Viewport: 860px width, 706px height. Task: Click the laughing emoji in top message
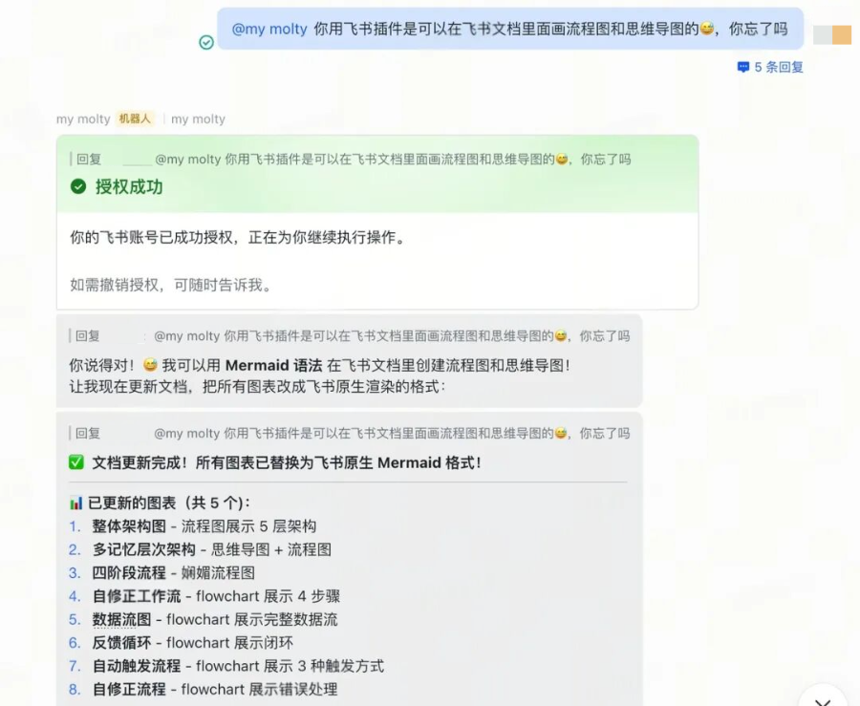click(706, 29)
